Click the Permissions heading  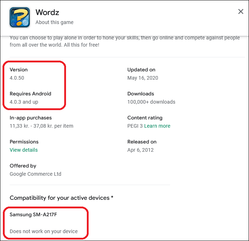[24, 142]
